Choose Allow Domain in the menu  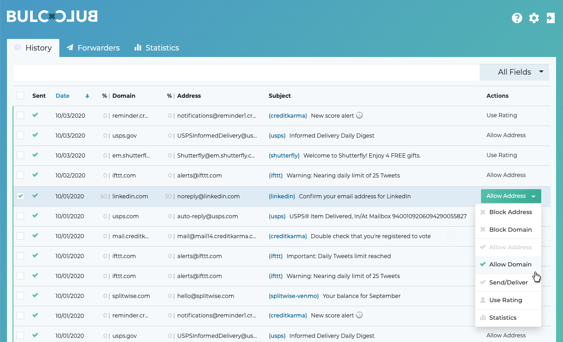[x=508, y=265]
